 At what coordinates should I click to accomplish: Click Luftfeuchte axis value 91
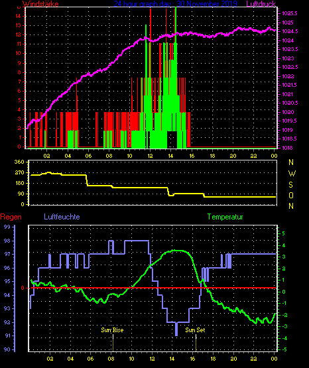point(7,336)
